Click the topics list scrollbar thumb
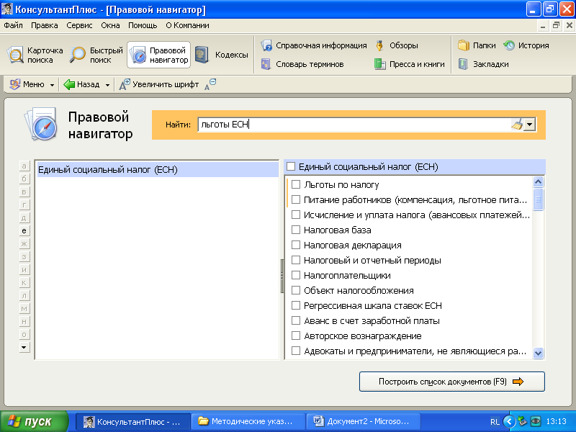This screenshot has height=432, width=576. [538, 199]
